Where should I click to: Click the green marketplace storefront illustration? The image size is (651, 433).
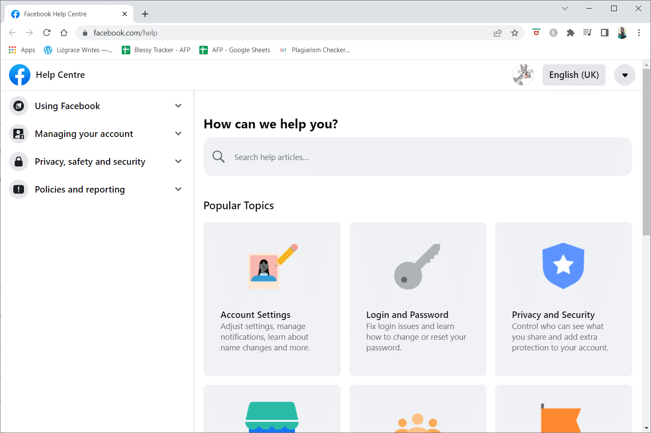coord(272,417)
